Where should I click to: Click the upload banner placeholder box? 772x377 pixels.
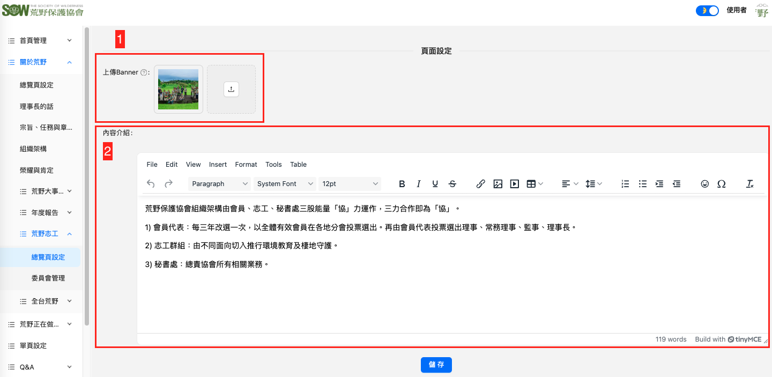point(231,90)
